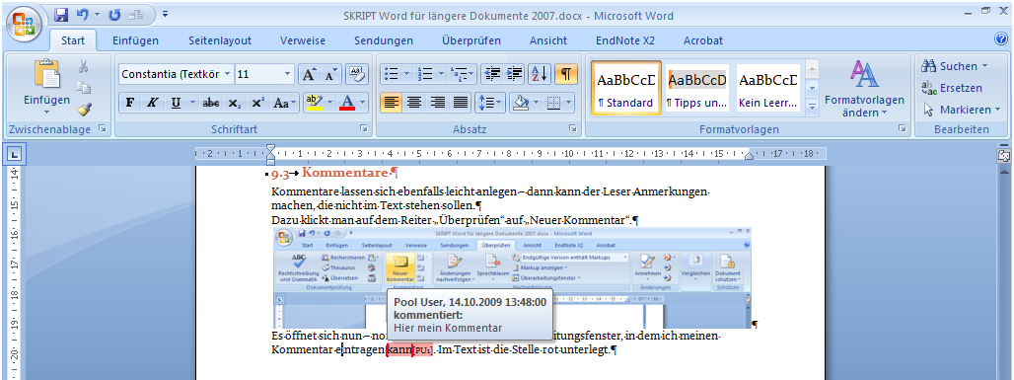Center-align the paragraph
Image resolution: width=1014 pixels, height=380 pixels.
(414, 103)
